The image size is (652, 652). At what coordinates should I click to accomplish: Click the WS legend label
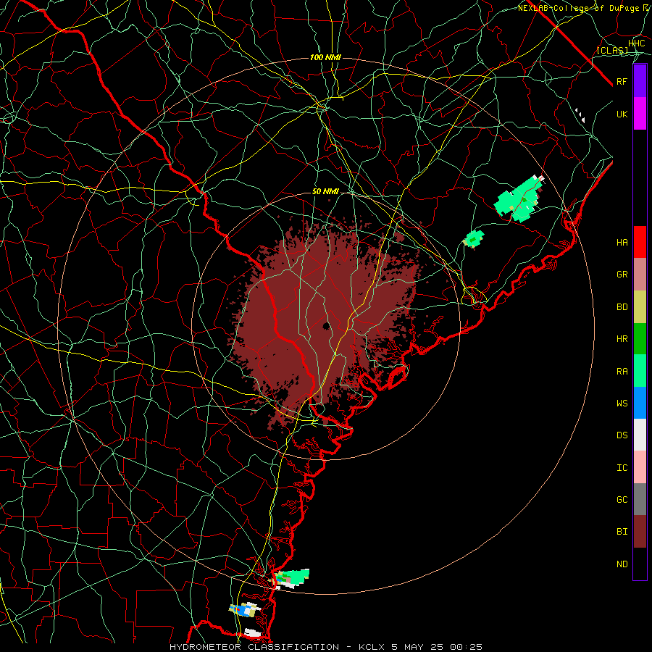coord(622,404)
